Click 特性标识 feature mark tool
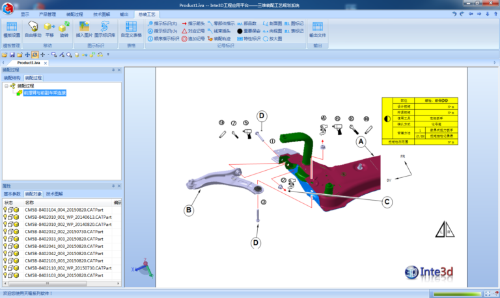This screenshot has height=298, width=500. click(x=249, y=39)
